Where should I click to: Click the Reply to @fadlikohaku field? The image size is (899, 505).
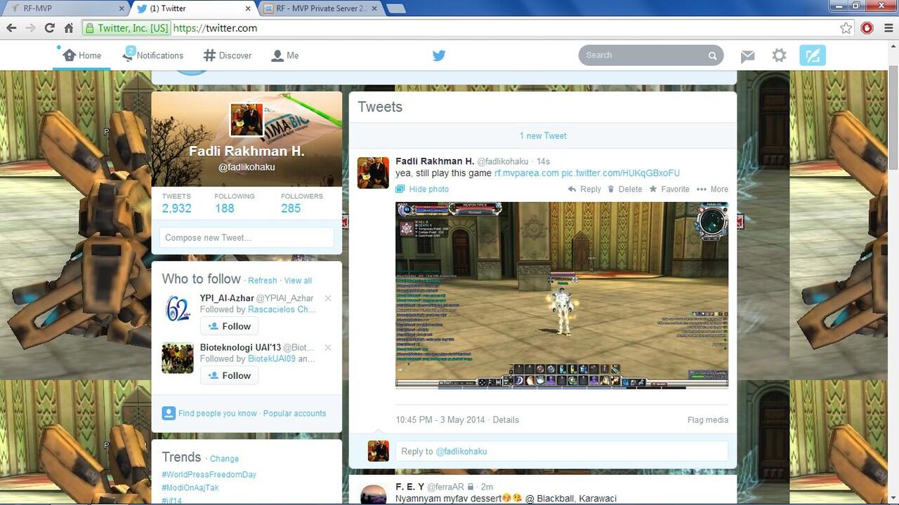click(x=562, y=451)
